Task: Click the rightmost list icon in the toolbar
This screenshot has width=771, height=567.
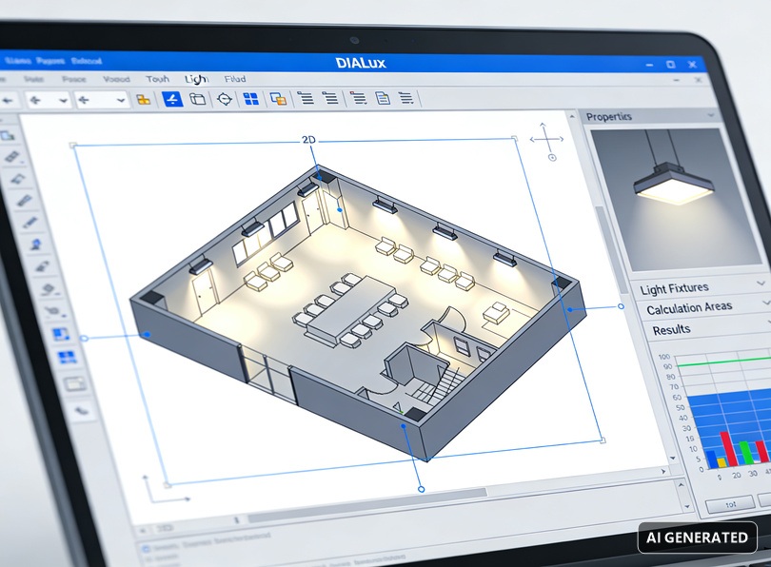Action: coord(405,98)
